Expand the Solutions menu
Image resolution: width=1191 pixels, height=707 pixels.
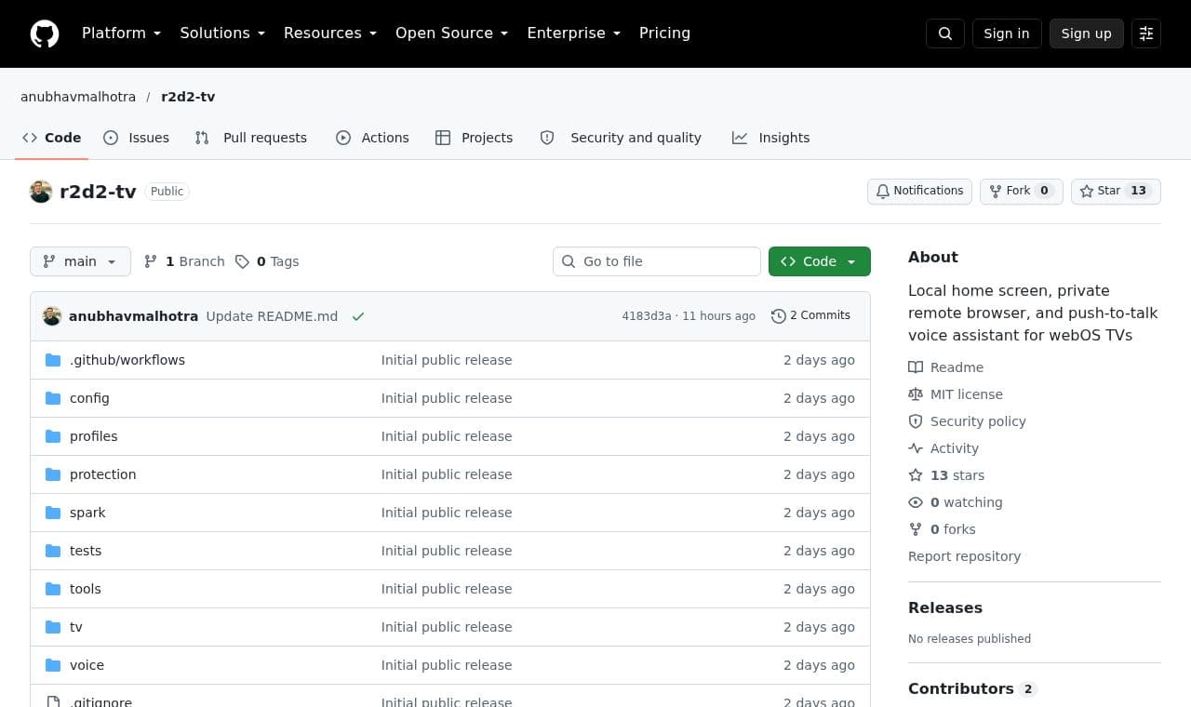(x=222, y=33)
